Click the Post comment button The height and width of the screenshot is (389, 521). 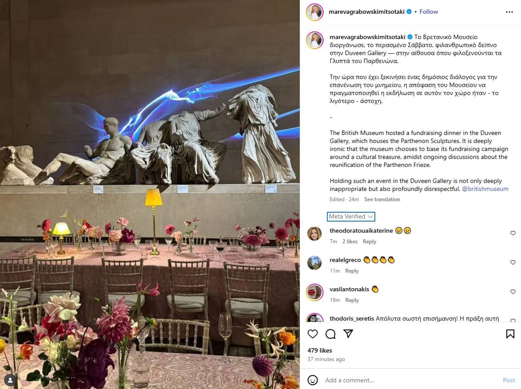[x=509, y=380]
